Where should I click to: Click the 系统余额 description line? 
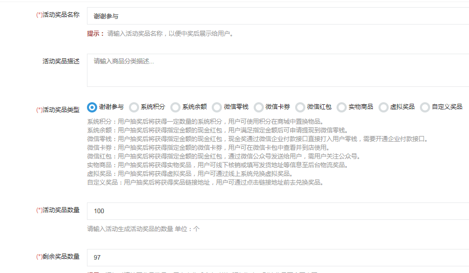pyautogui.click(x=218, y=130)
